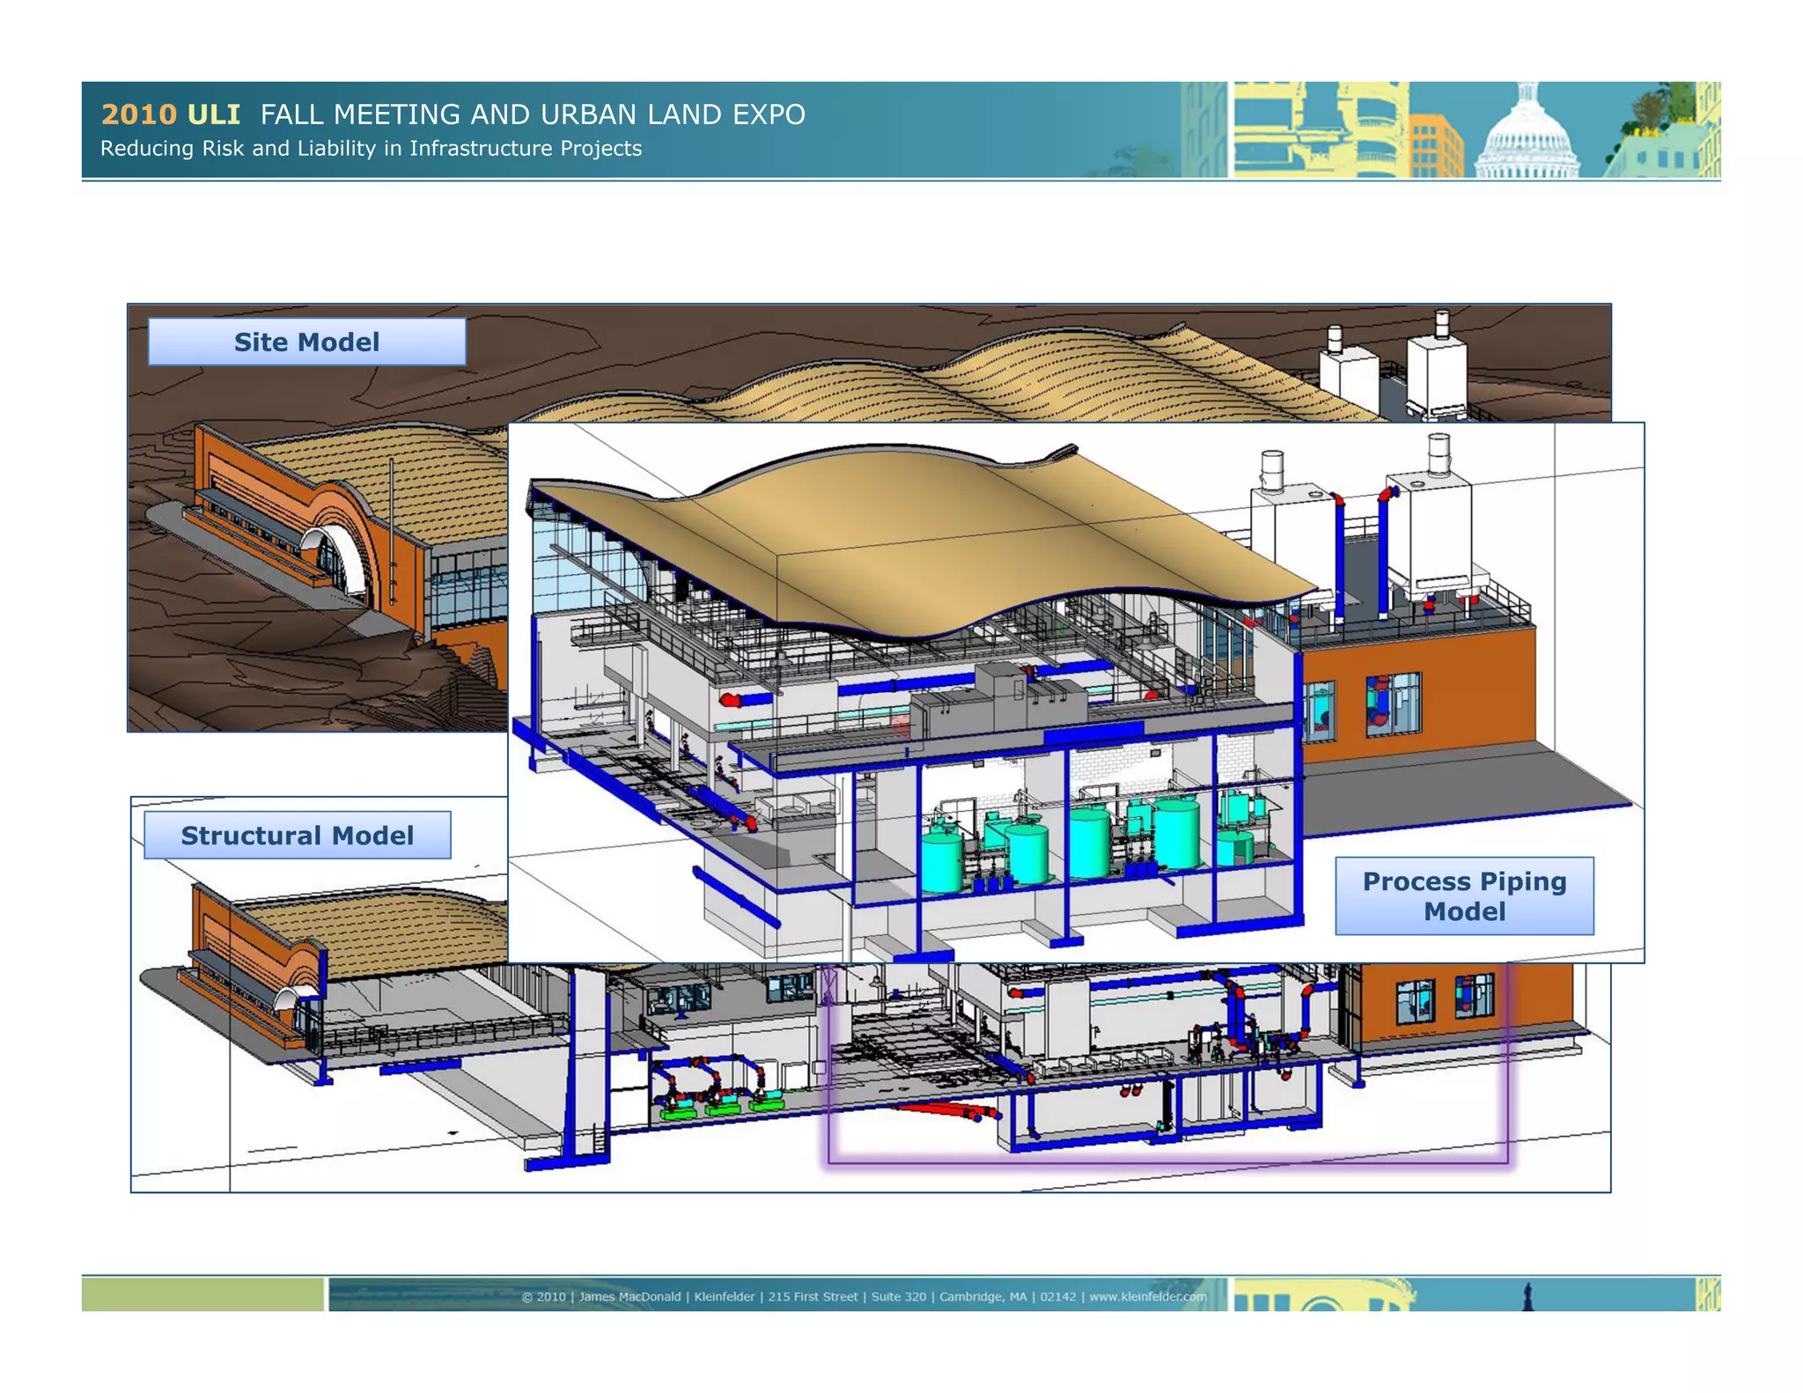
Task: Click the red pipe in the structural model basement
Action: point(938,1110)
